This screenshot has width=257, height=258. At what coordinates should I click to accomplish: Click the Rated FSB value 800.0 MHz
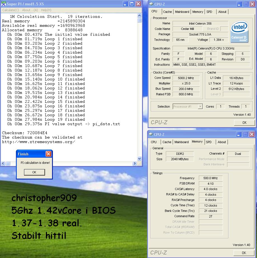[x=186, y=94]
